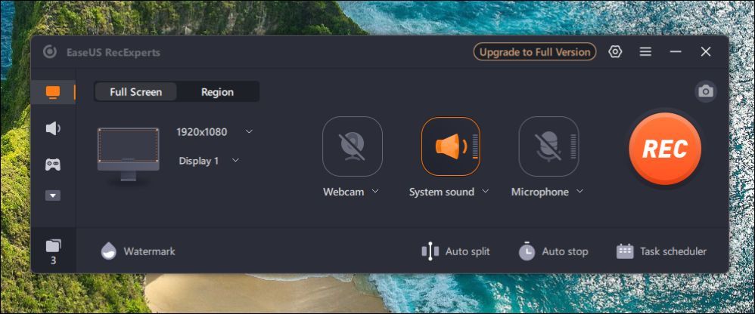Open the hamburger menu

(645, 52)
